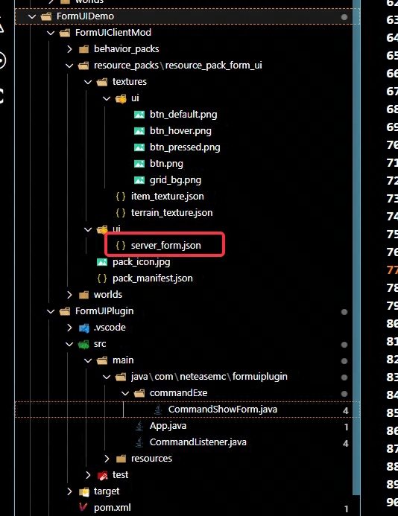Open the grid_bg.png image file
Viewport: 398px width, 516px height.
pos(175,180)
